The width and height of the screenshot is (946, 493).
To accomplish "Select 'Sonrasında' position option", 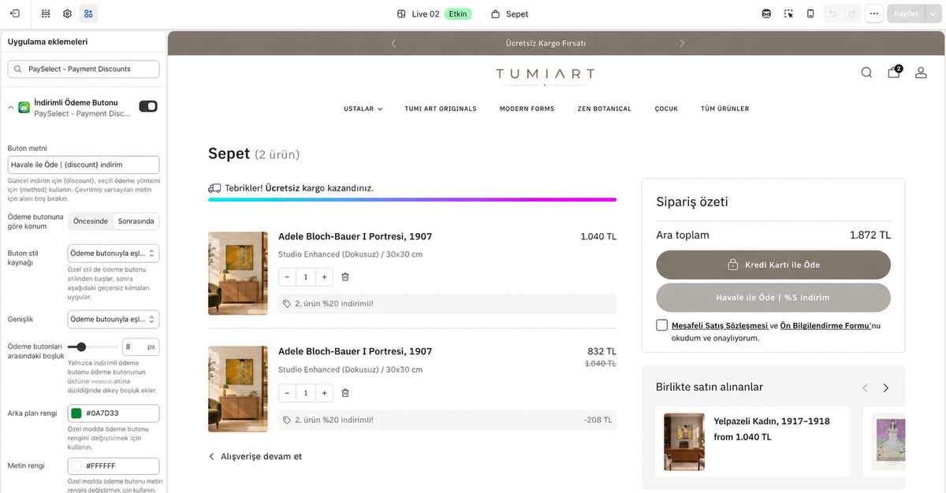I will [136, 221].
